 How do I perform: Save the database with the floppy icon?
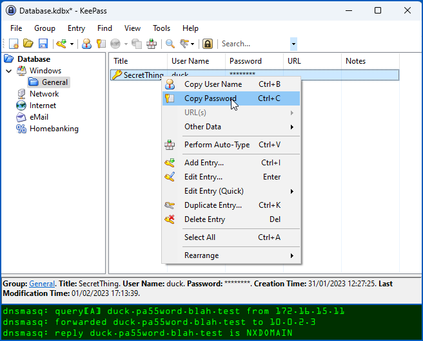pos(43,44)
